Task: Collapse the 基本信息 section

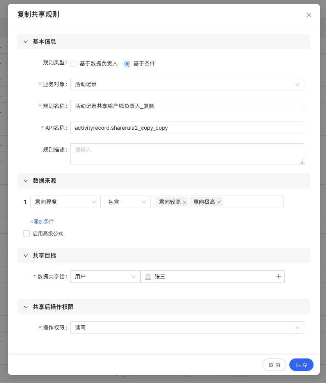Action: 26,42
